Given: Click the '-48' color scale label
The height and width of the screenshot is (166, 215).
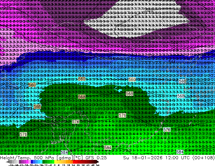Looking at the screenshot, I should [x=16, y=165].
